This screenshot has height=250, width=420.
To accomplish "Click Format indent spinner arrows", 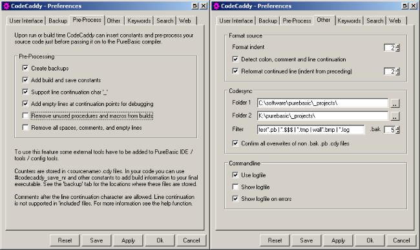I will click(398, 48).
